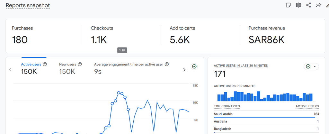Share this report via share icon
The height and width of the screenshot is (134, 329).
(308, 5)
